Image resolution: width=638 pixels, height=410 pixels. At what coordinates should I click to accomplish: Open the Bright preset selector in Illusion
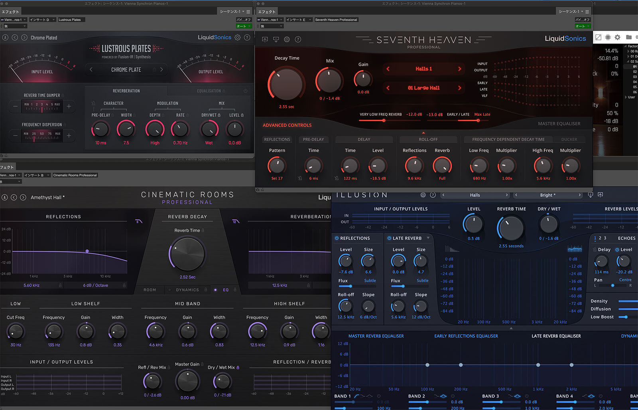point(548,195)
